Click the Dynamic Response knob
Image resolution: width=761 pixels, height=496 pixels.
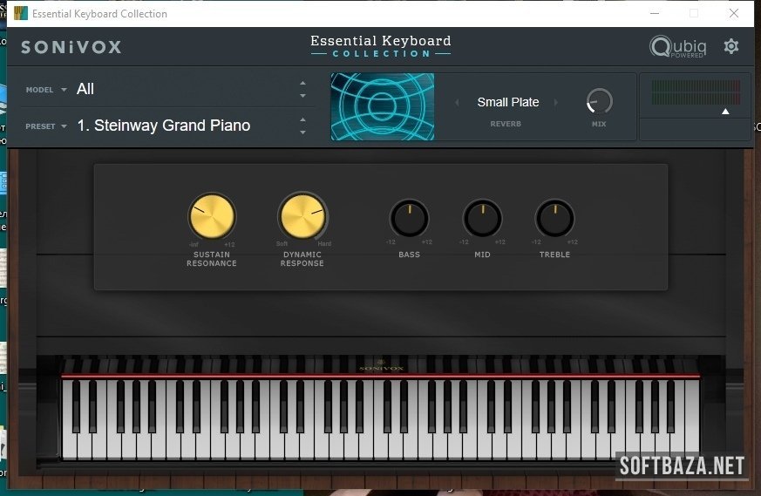click(302, 216)
